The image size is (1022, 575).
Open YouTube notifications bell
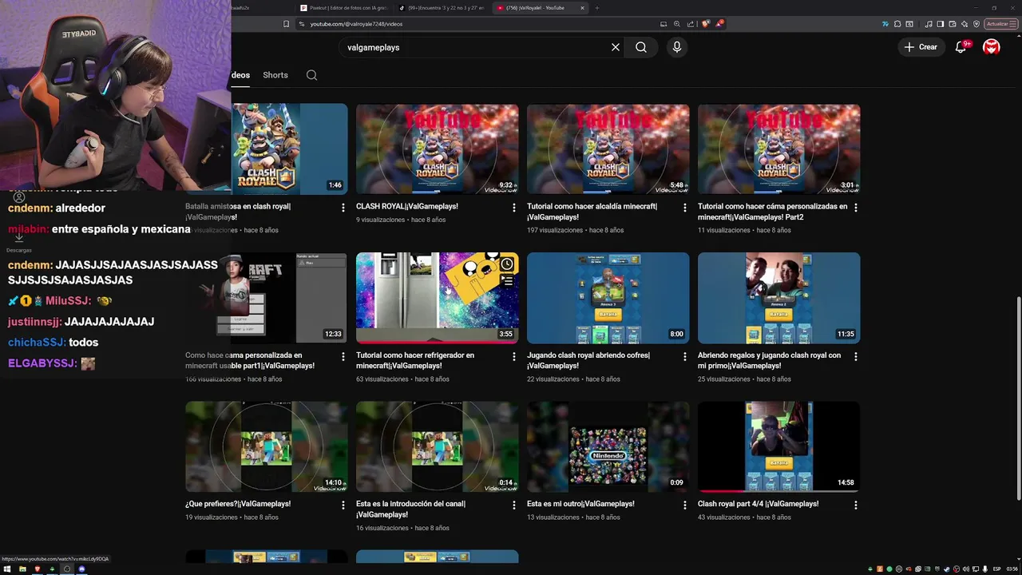click(961, 47)
